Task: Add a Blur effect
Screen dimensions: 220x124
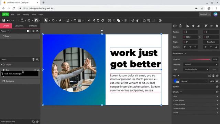Action: coord(217,96)
